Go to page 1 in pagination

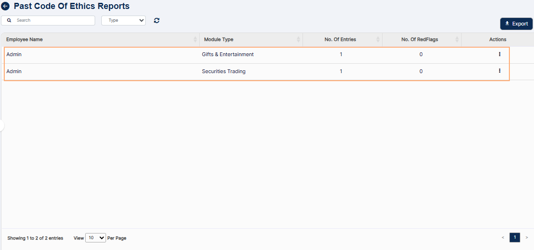coord(515,237)
